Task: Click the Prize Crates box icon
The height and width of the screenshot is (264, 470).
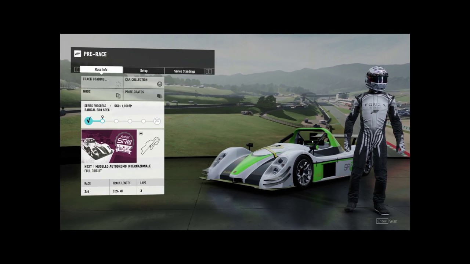Action: tap(160, 96)
